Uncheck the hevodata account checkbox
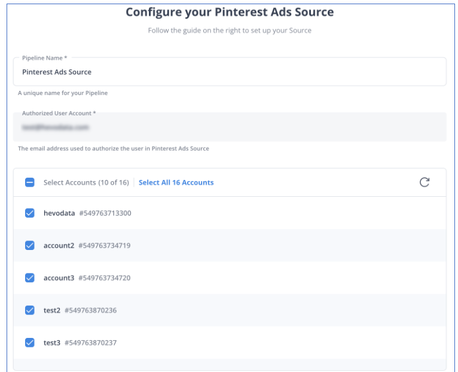The width and height of the screenshot is (458, 372). tap(29, 213)
